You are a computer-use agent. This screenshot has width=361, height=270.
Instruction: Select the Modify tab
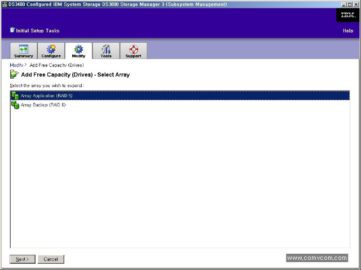click(78, 51)
